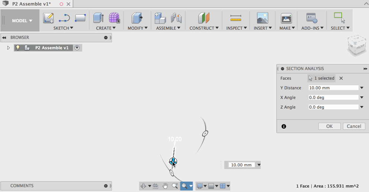Open the Create Form tool

[114, 18]
